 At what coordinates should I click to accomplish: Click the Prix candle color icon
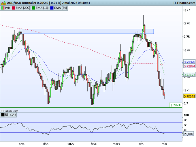(3, 8)
